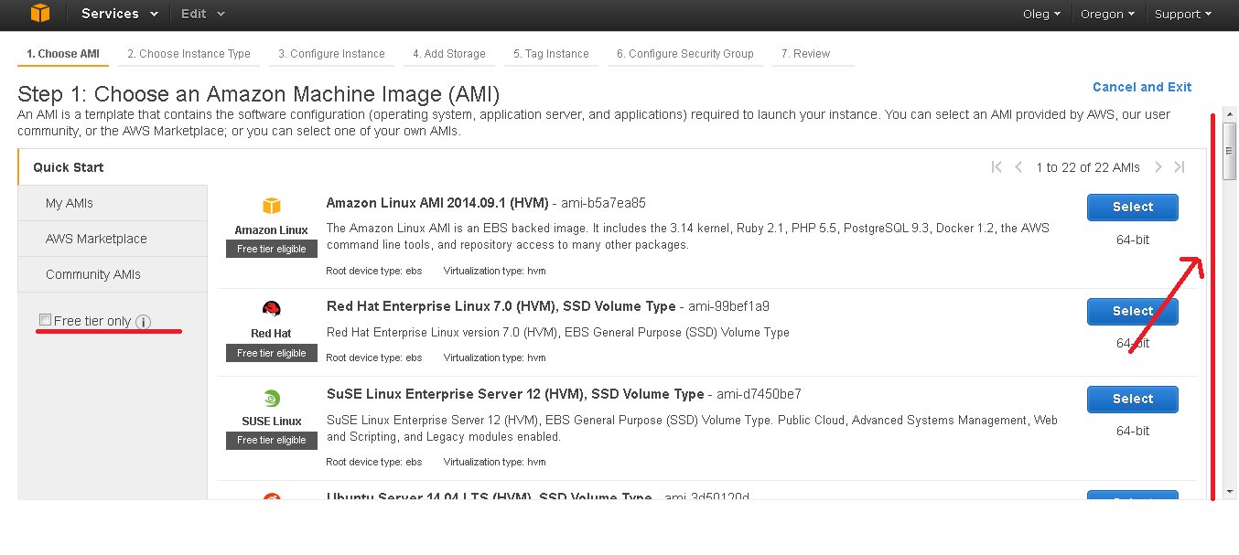This screenshot has width=1239, height=555.
Task: Select the Amazon Linux AMI 2014.09.1
Action: (1133, 208)
